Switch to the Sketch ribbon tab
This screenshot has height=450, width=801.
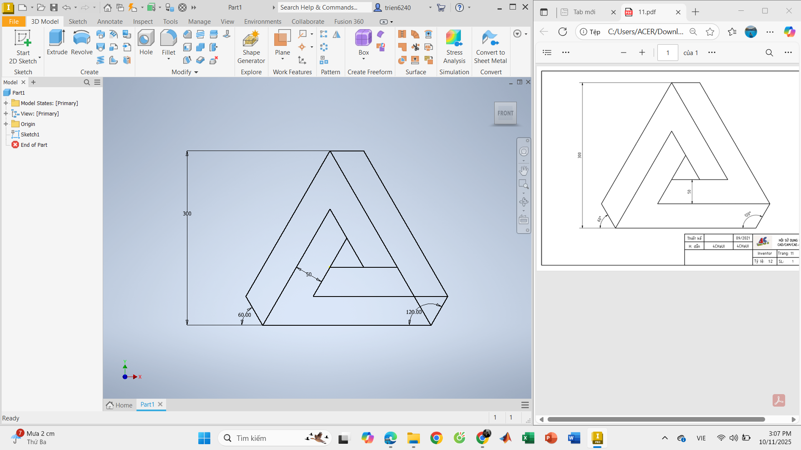click(78, 21)
